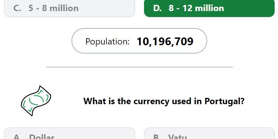Image resolution: width=278 pixels, height=139 pixels.
Task: Click the word "Vatu" in option B
Action: click(177, 136)
